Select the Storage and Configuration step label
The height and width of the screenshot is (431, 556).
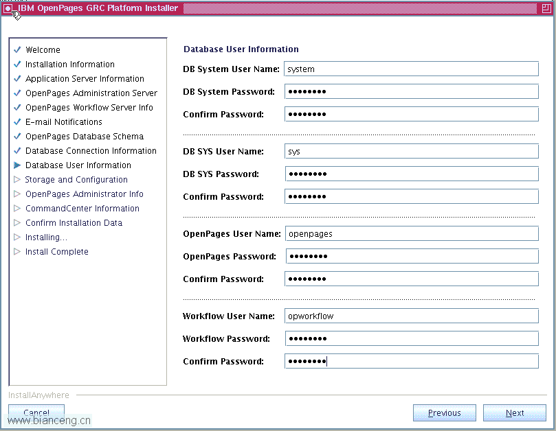[x=76, y=180]
